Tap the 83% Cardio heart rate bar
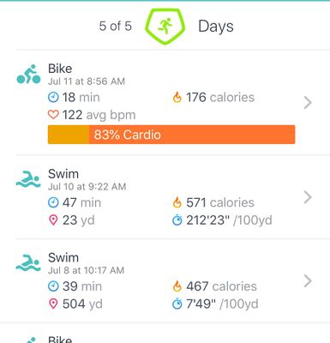Screen dimensions: 330x343 (x=171, y=135)
